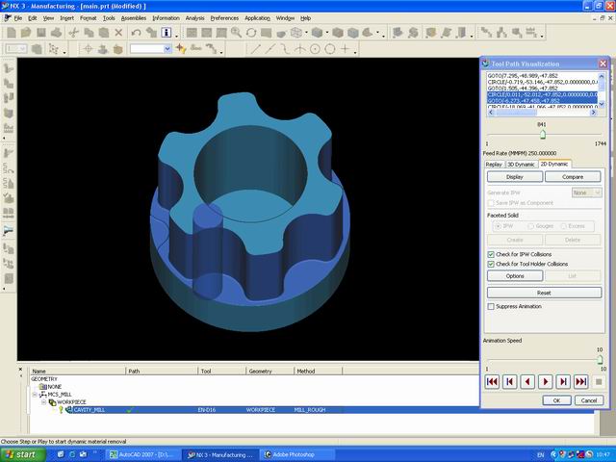This screenshot has width=616, height=462.
Task: Enable the Suppress Animation checkbox
Action: coord(491,306)
